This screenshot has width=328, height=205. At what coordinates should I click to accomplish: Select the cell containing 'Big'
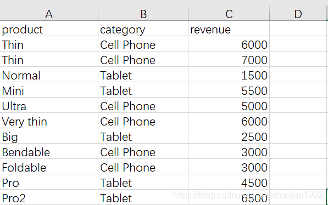tap(49, 136)
